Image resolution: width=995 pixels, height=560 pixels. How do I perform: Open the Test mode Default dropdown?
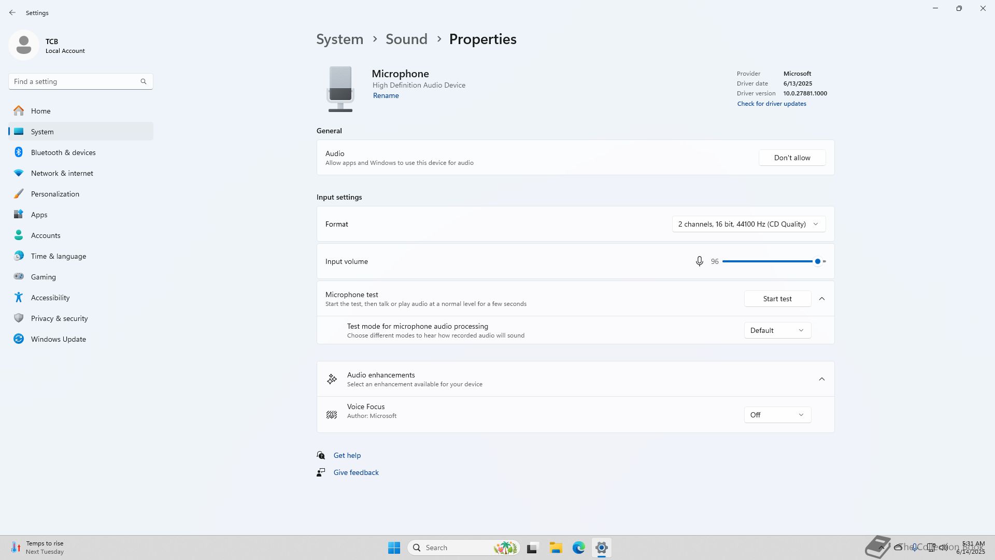(x=777, y=330)
